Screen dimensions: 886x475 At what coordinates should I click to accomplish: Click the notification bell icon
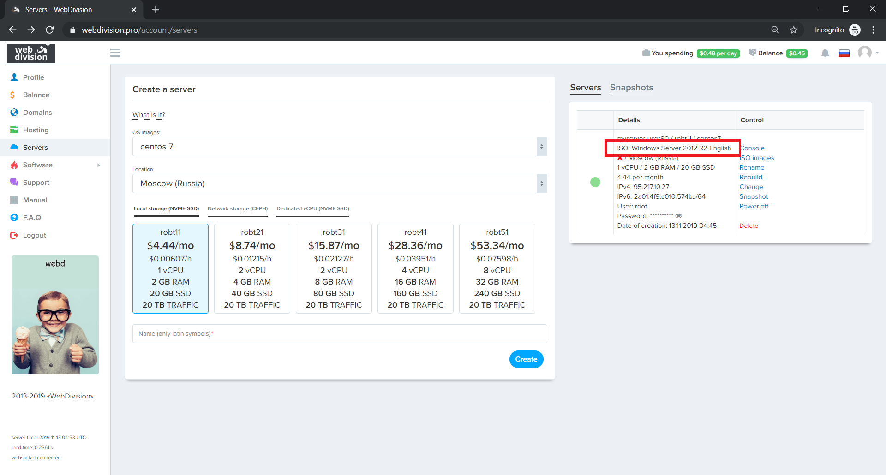[x=825, y=53]
